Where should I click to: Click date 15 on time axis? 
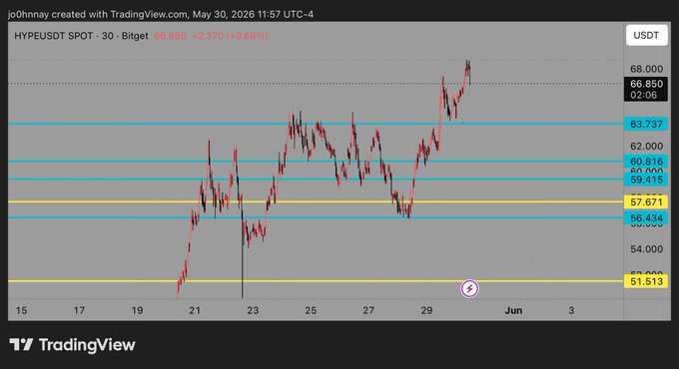pyautogui.click(x=21, y=310)
